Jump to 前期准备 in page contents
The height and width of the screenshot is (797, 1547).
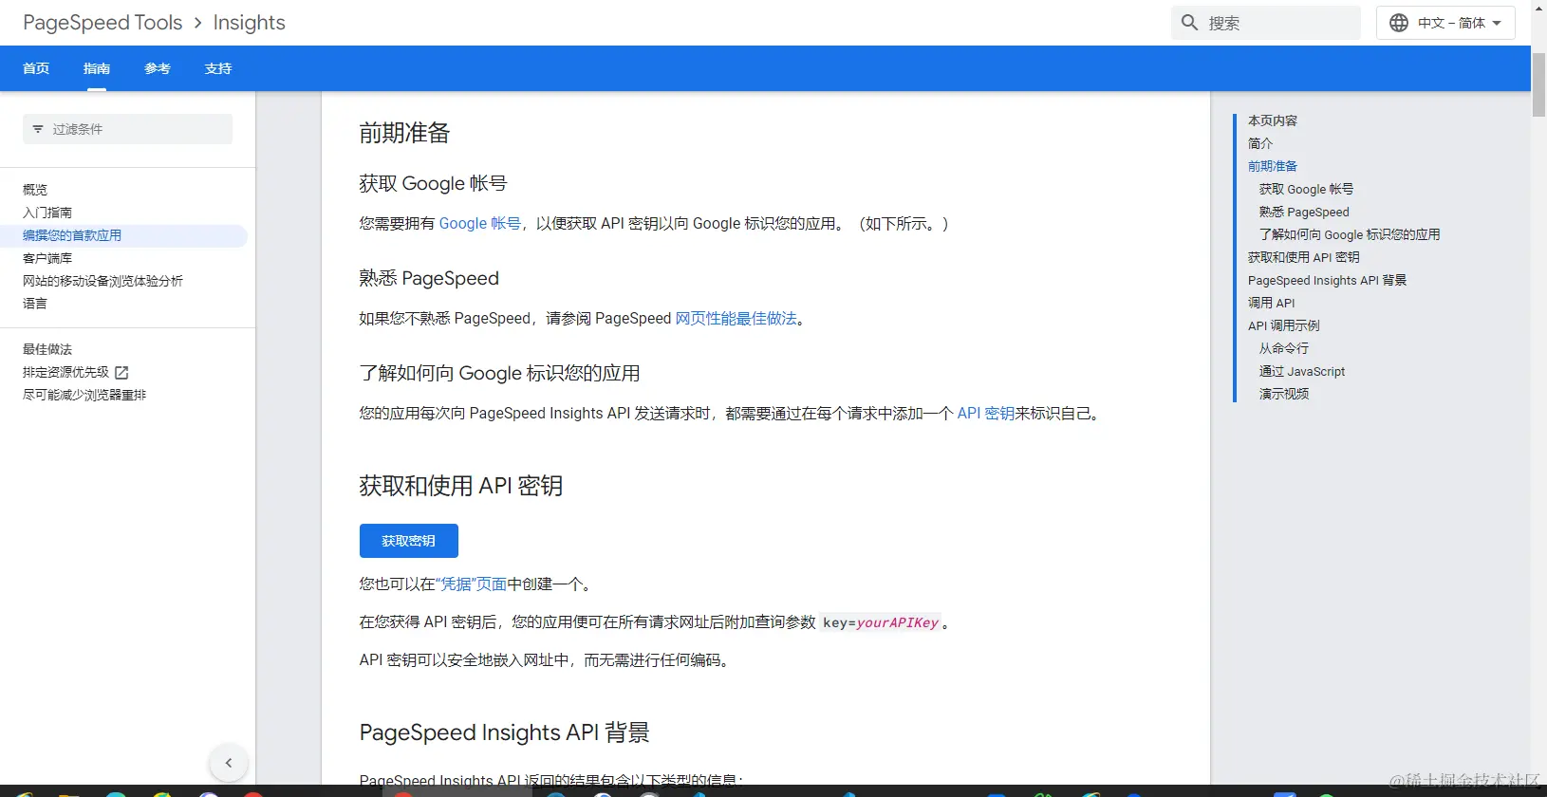[1273, 166]
